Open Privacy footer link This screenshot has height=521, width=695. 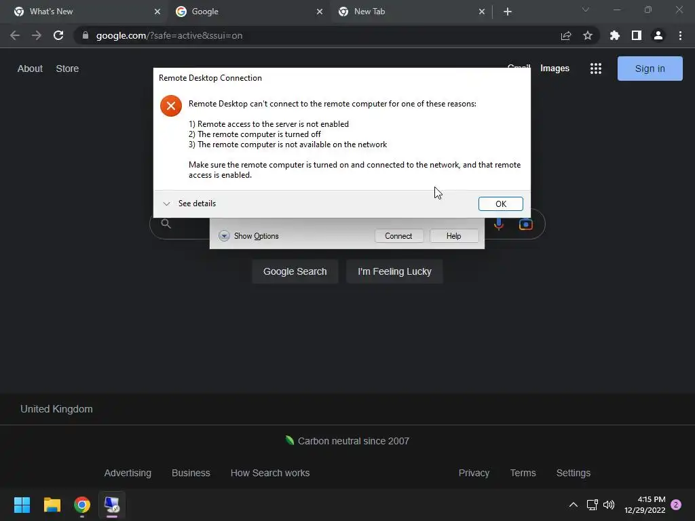[474, 473]
